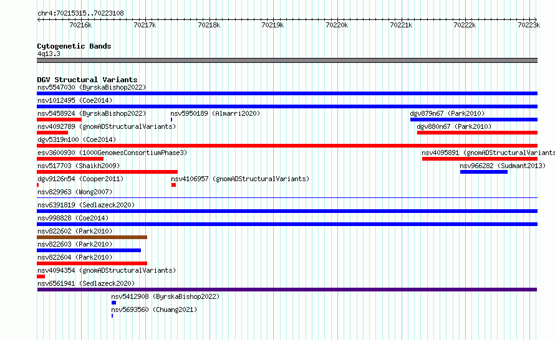Click the 70221k ruler tick label

click(401, 25)
